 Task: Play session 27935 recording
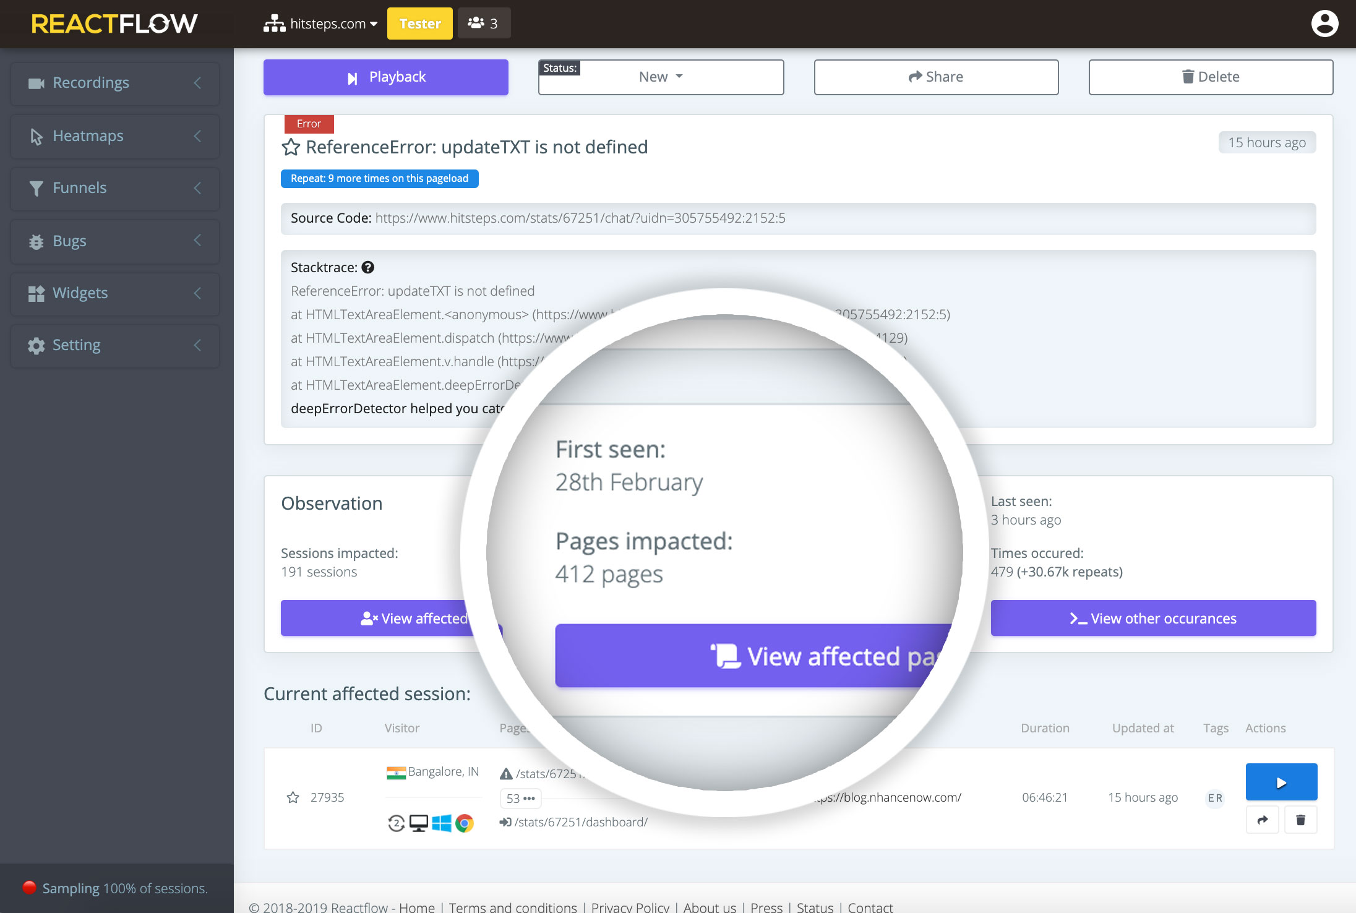coord(1281,782)
